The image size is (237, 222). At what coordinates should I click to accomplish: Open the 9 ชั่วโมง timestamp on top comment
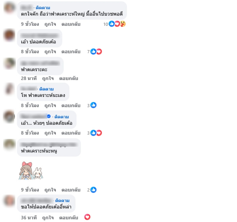click(30, 24)
